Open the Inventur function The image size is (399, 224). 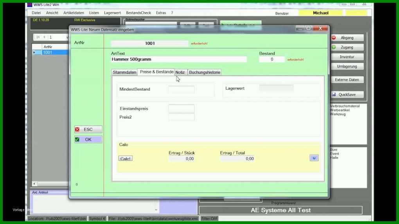(347, 57)
